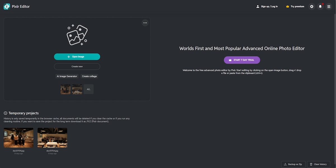Click the Pixlr Editor logo icon
This screenshot has height=168, width=336.
pyautogui.click(x=7, y=6)
